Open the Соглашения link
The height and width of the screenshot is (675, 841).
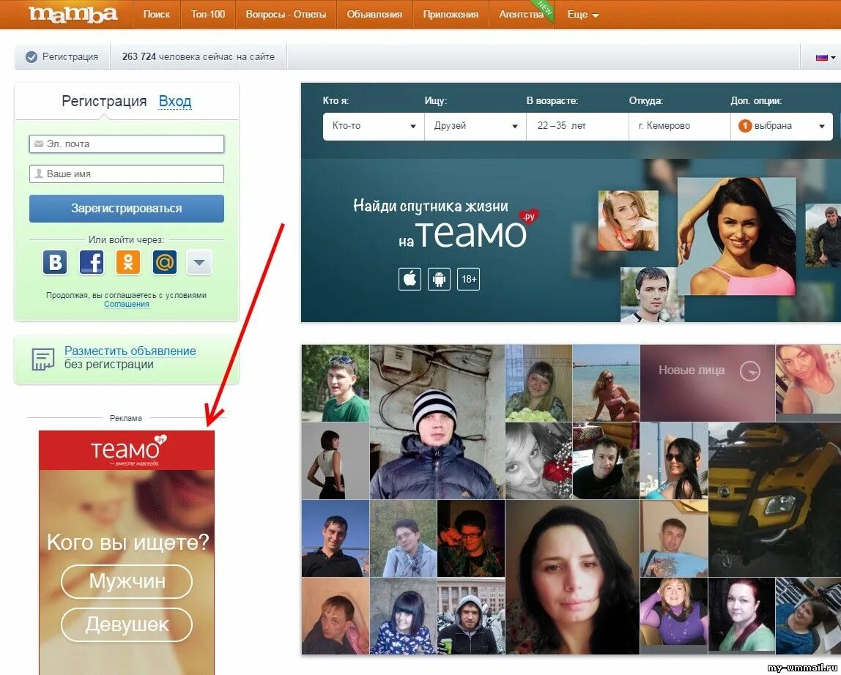tap(127, 304)
